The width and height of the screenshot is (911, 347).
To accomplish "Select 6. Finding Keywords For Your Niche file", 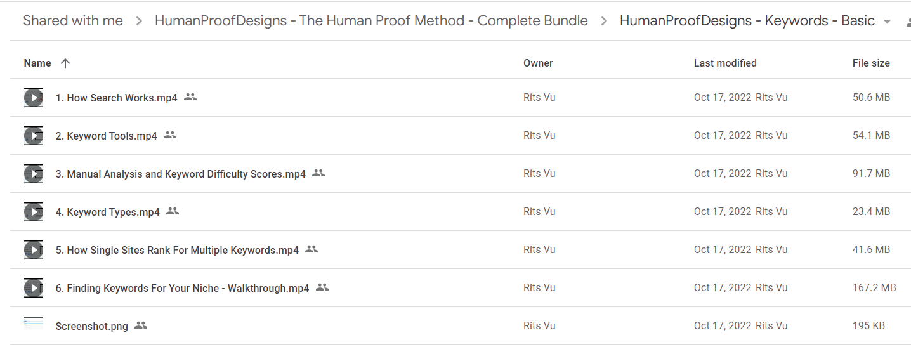I will coord(461,288).
